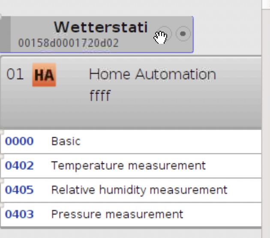Click the Home Automation profile label
Image resolution: width=270 pixels, height=238 pixels.
point(152,74)
